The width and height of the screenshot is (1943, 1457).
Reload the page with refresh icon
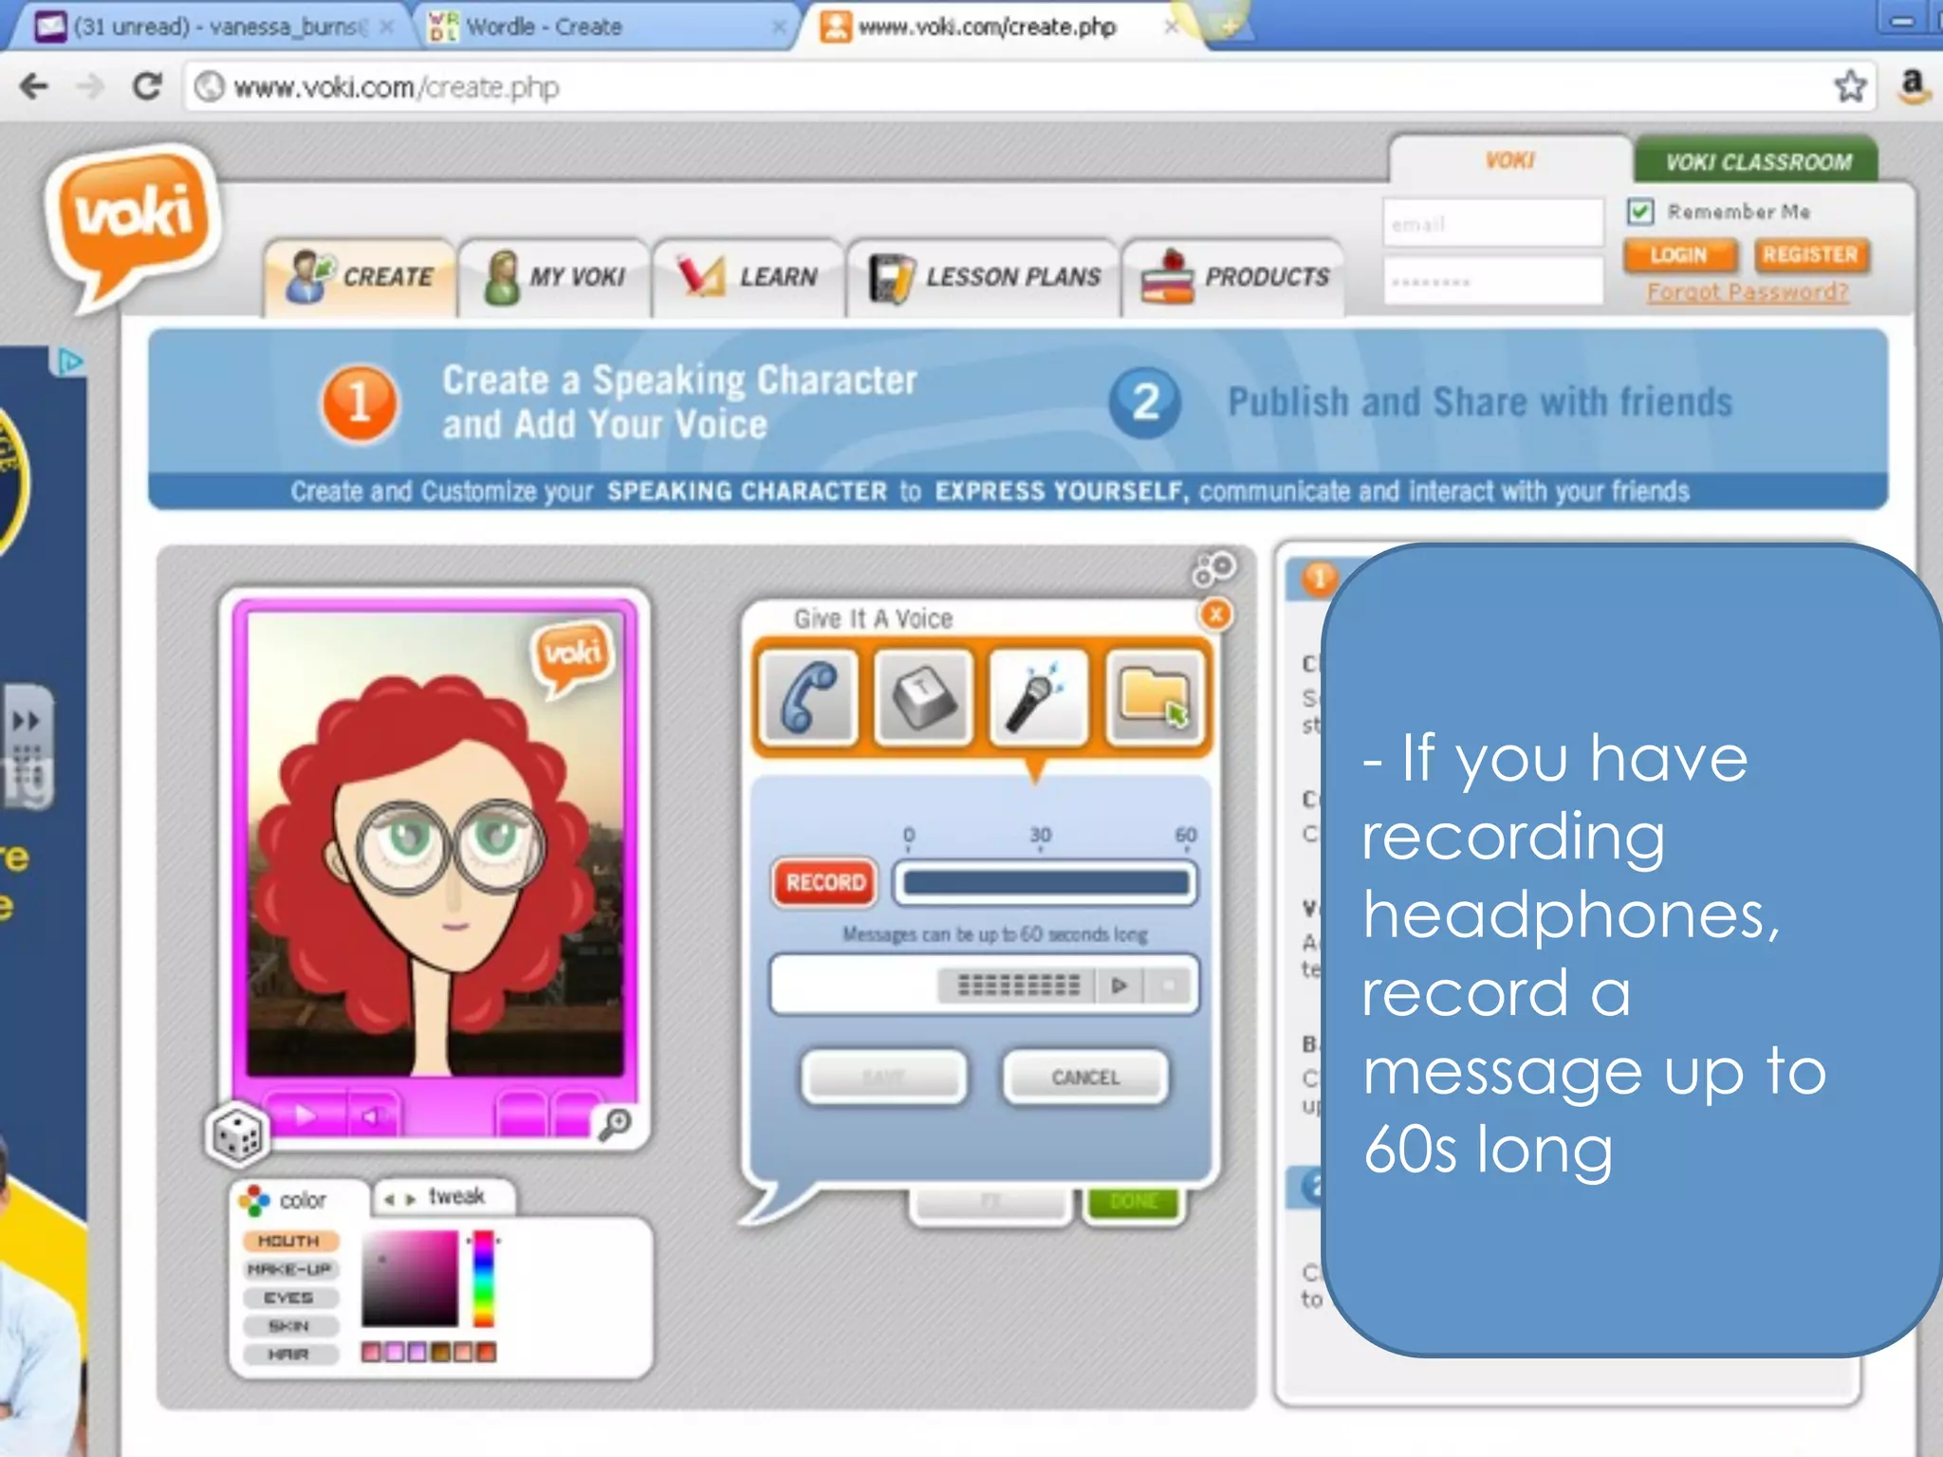pyautogui.click(x=147, y=87)
